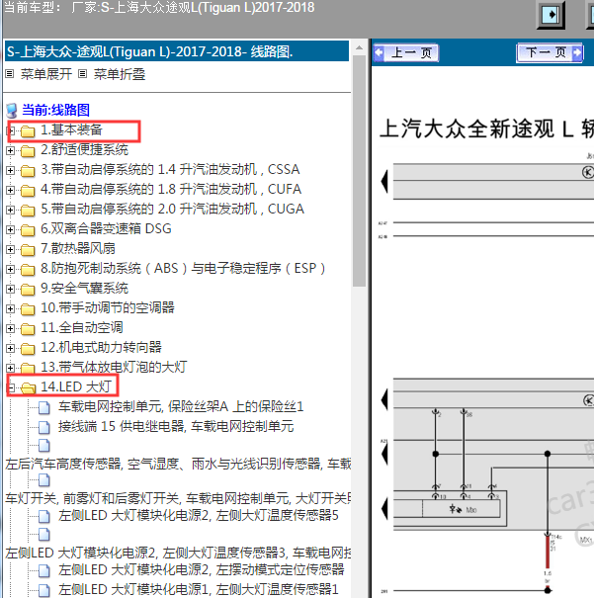Open 左后汽车高度传感器, 空气湿度 document

[178, 465]
